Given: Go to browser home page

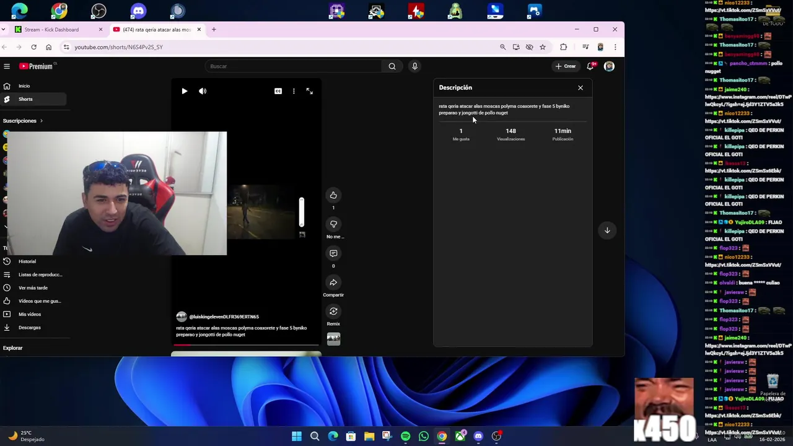Looking at the screenshot, I should [48, 47].
